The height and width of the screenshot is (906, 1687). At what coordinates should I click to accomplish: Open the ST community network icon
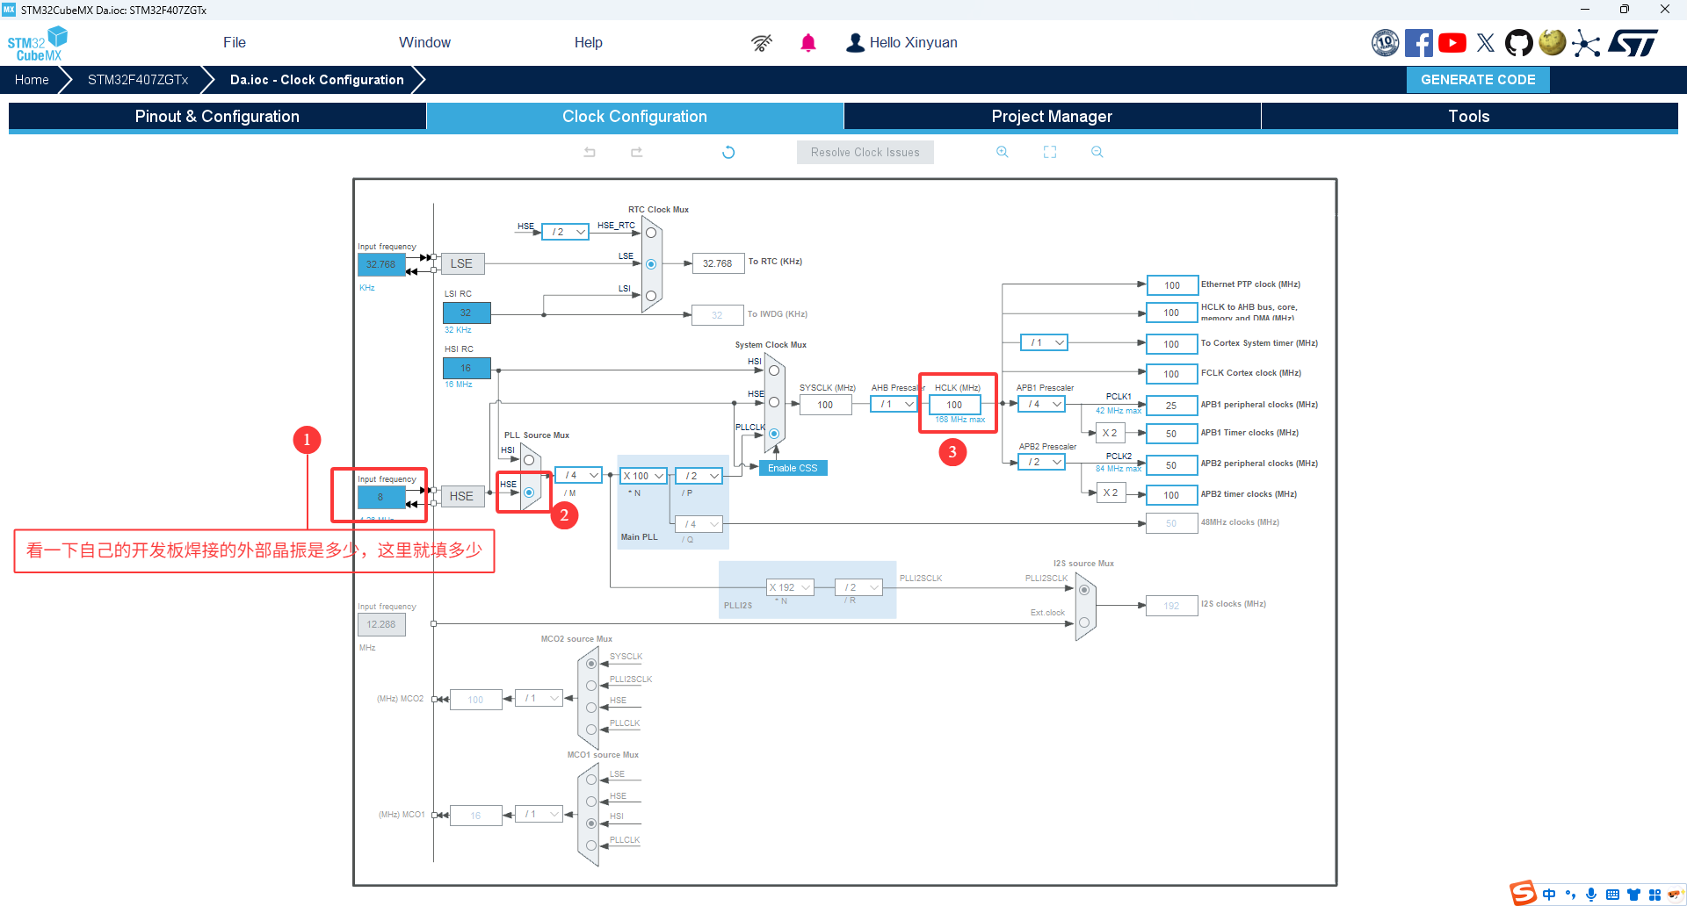pyautogui.click(x=1586, y=43)
